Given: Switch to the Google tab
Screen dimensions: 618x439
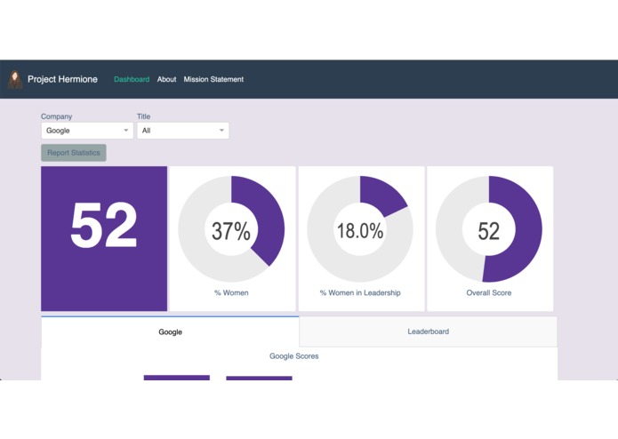Looking at the screenshot, I should click(170, 331).
